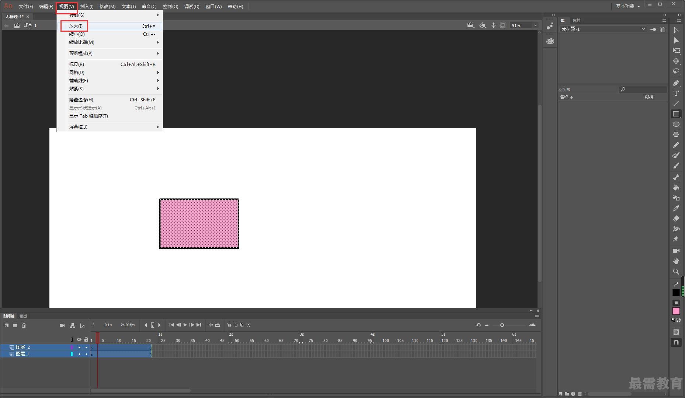Open the stroke color black swatch
The image size is (685, 398).
point(676,293)
